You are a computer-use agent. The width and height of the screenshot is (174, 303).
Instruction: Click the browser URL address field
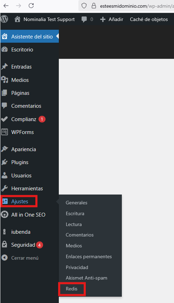135,6
